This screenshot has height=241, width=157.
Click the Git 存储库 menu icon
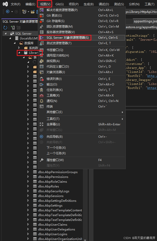pos(42,21)
